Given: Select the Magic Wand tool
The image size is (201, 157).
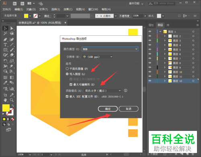Looking at the screenshot, I should pyautogui.click(x=5, y=33).
